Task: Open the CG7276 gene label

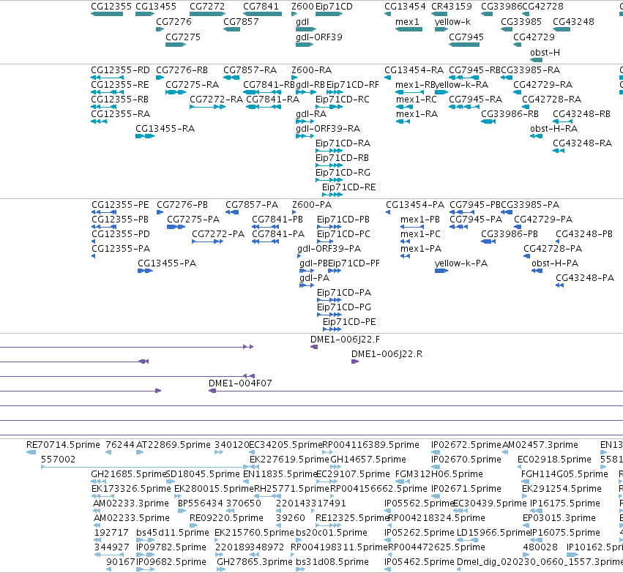Action: coord(174,22)
